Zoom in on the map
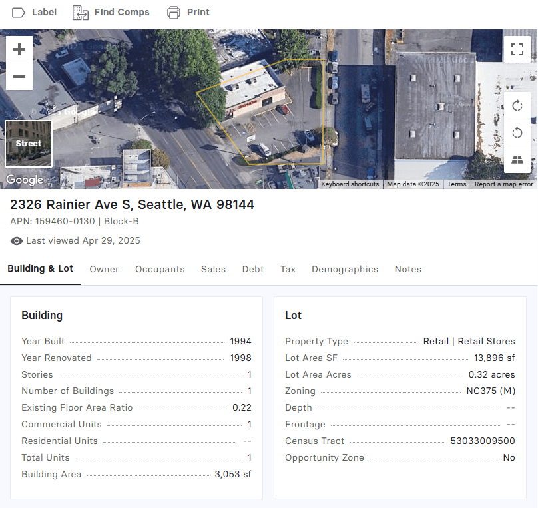 pyautogui.click(x=19, y=49)
